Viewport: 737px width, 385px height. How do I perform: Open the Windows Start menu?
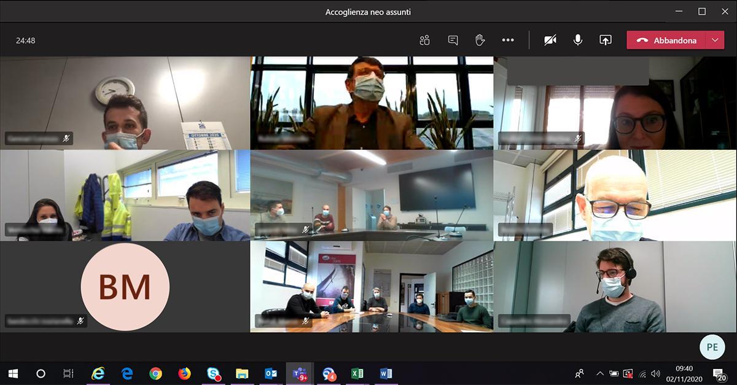tap(12, 373)
